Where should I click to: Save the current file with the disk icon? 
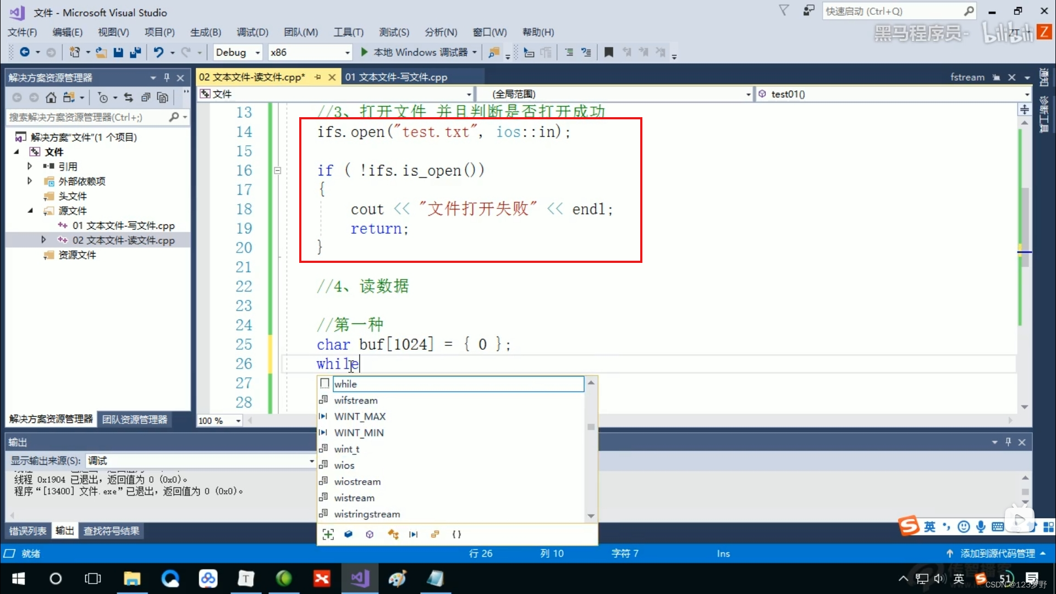point(118,52)
